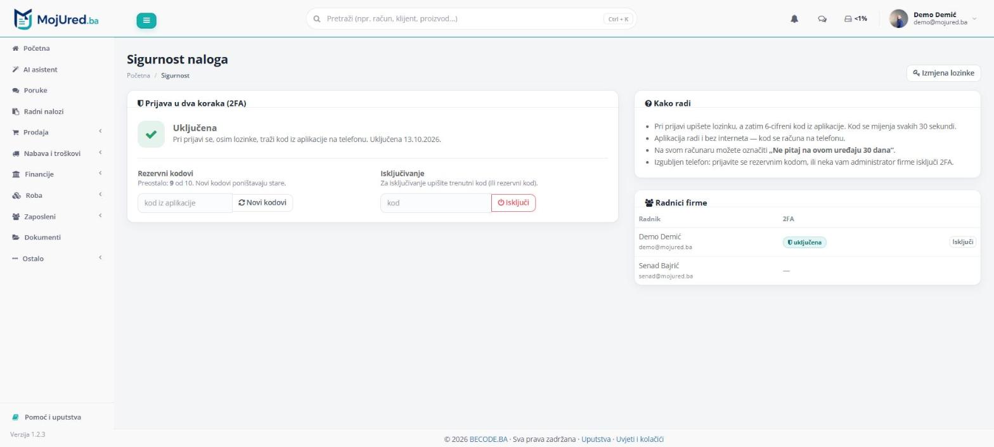Follow the Uvjeti i kolačići footer link
The height and width of the screenshot is (447, 994).
640,439
